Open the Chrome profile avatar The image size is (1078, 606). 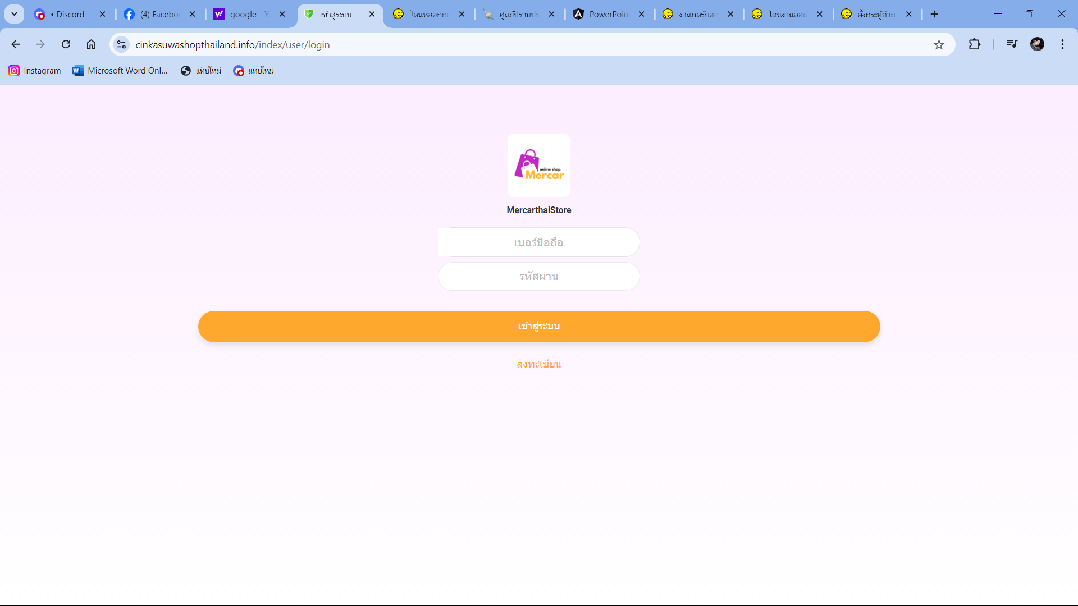(x=1037, y=44)
